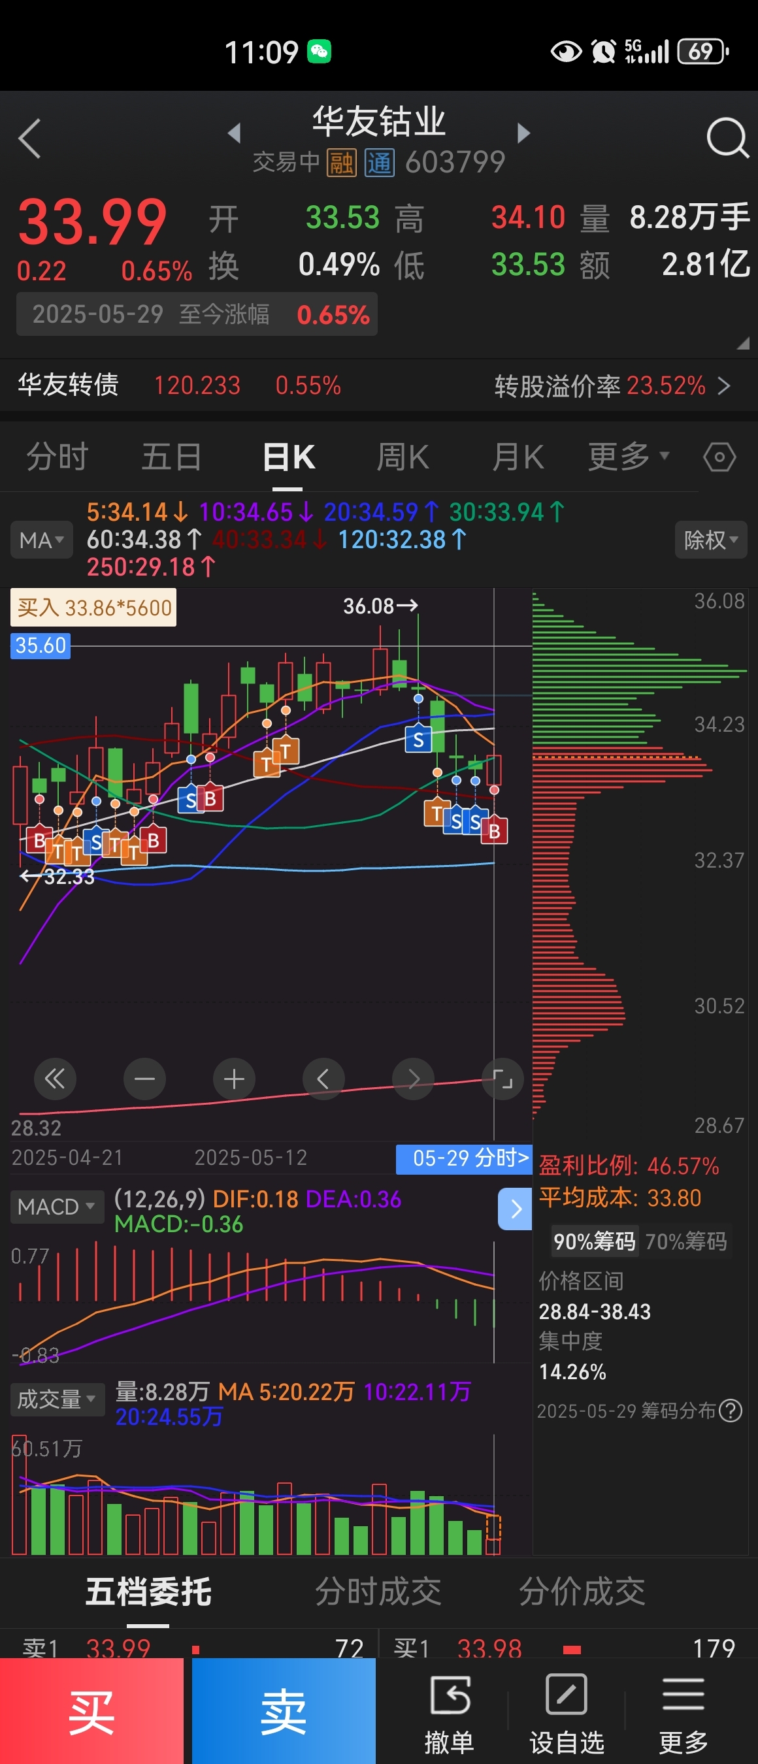Tap WeChat notification icon in status bar
This screenshot has width=758, height=1764.
[x=319, y=52]
